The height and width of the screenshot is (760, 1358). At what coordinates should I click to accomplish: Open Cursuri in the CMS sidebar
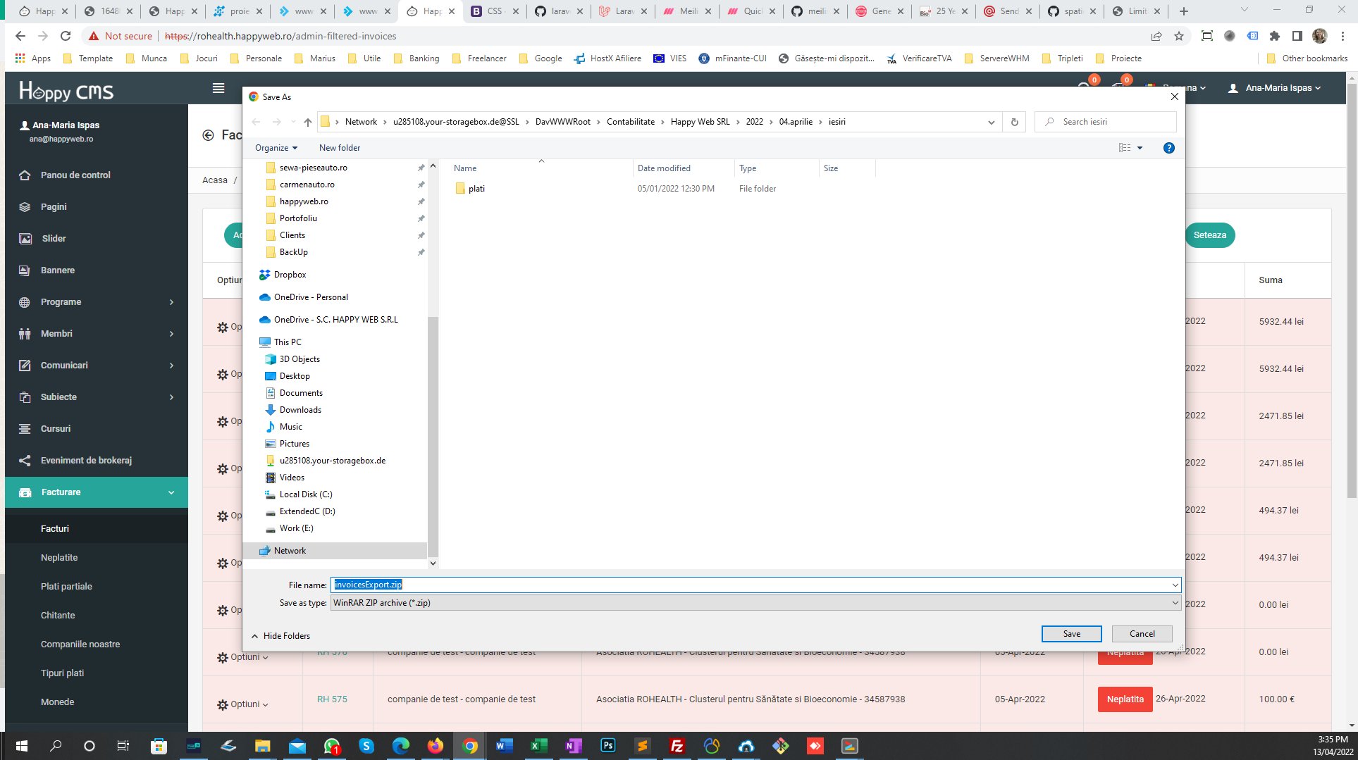[x=56, y=429]
